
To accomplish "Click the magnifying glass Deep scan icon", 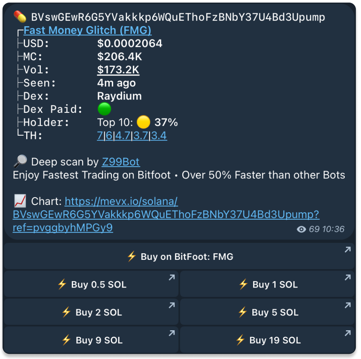I will 20,162.
